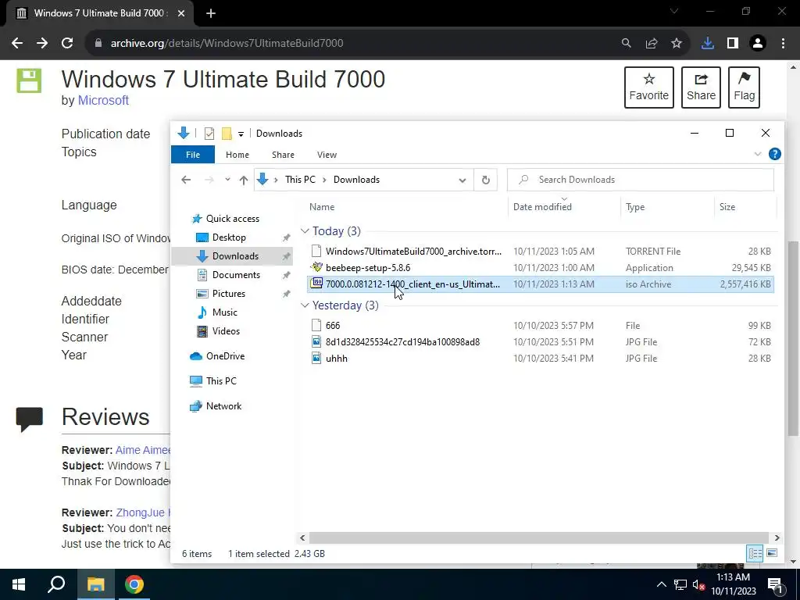
Task: Switch to details view layout icon
Action: (x=755, y=553)
